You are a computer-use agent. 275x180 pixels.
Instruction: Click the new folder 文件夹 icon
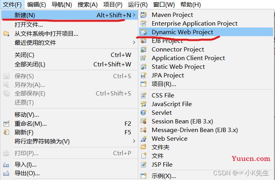[144, 147]
